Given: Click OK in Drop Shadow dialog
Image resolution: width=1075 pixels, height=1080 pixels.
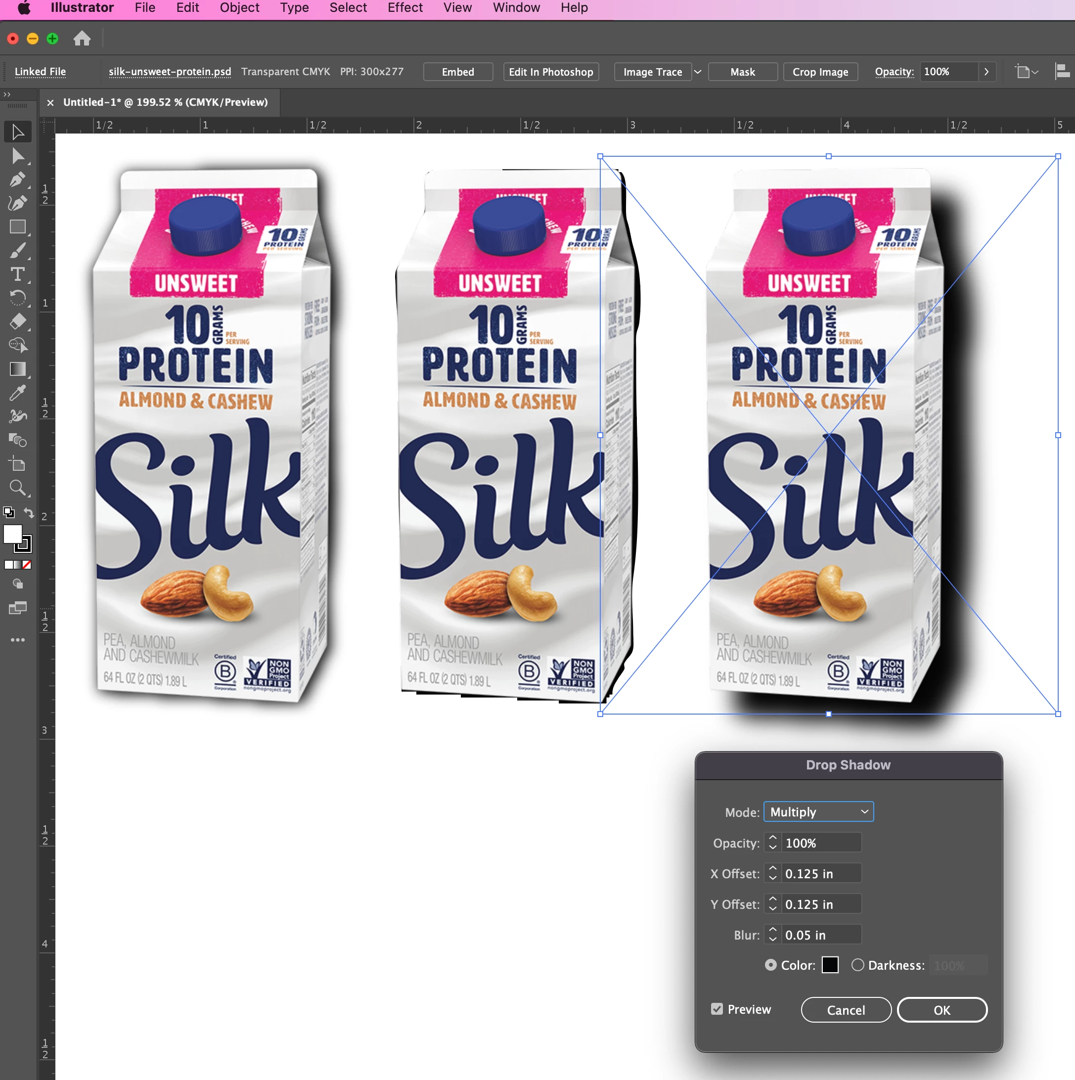Looking at the screenshot, I should coord(941,1010).
